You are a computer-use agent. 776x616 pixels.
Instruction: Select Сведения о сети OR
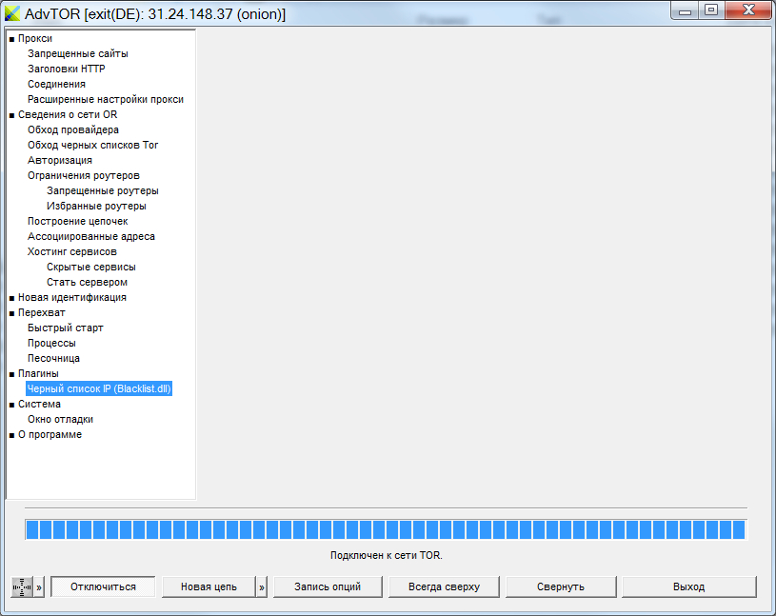point(68,115)
